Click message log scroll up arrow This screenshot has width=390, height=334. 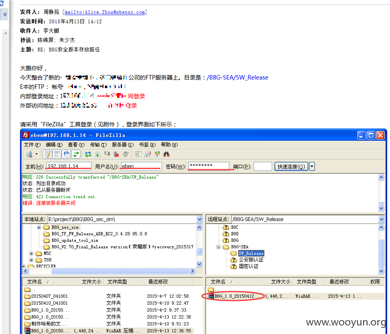[381, 177]
